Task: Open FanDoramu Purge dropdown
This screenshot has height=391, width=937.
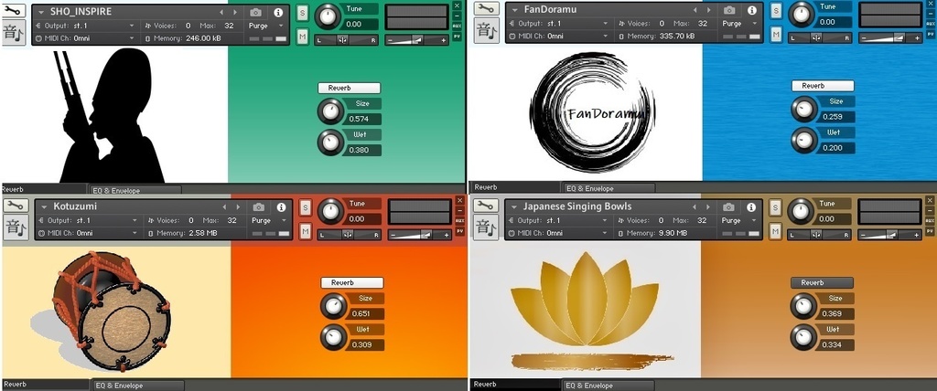Action: coord(739,24)
